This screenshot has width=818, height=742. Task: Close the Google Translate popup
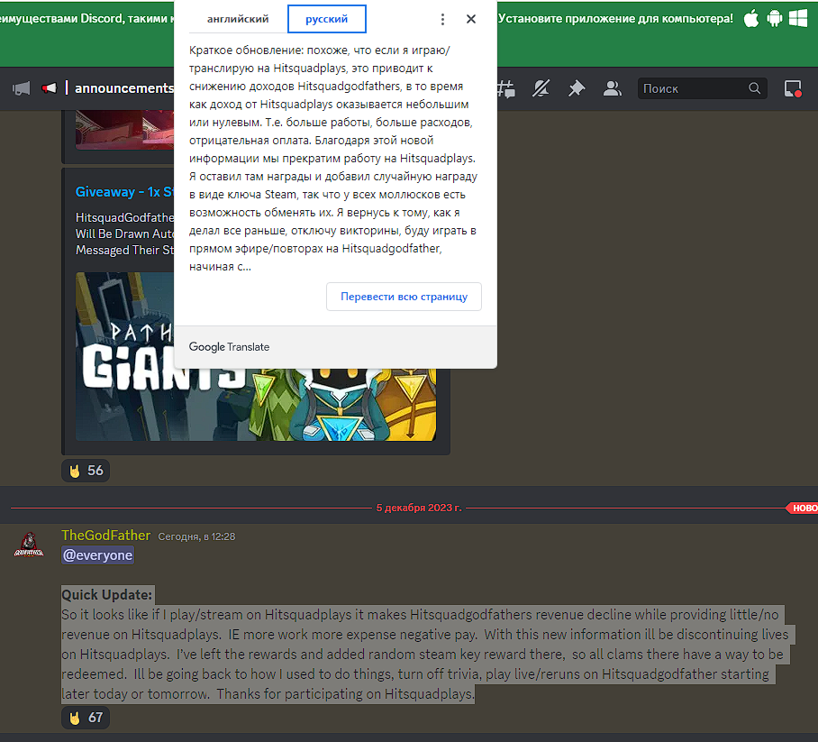click(470, 19)
